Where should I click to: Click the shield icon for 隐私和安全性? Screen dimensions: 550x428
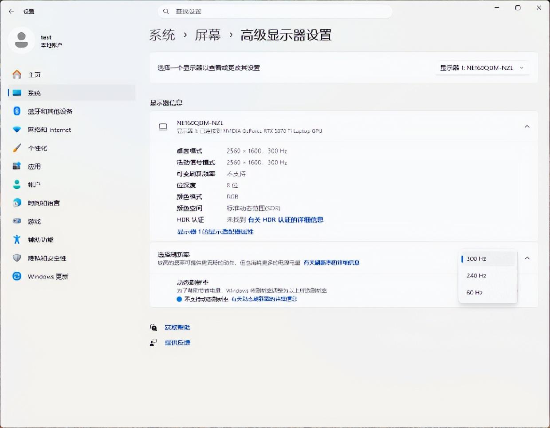(17, 258)
